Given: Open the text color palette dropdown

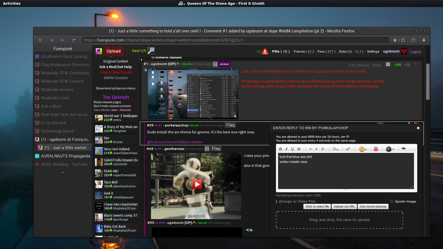Looking at the screenshot, I should click(336, 149).
